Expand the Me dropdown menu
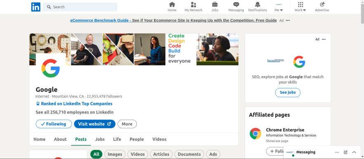Viewport: 364px width, 159px height. pos(279,7)
